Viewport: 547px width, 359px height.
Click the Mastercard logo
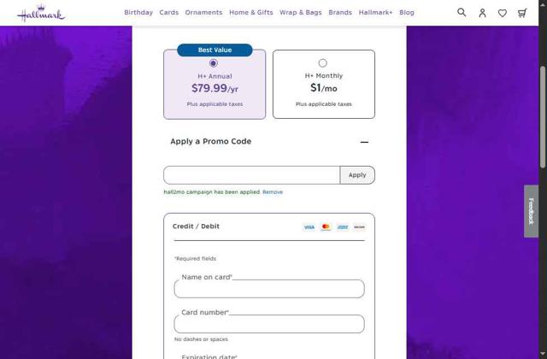326,227
